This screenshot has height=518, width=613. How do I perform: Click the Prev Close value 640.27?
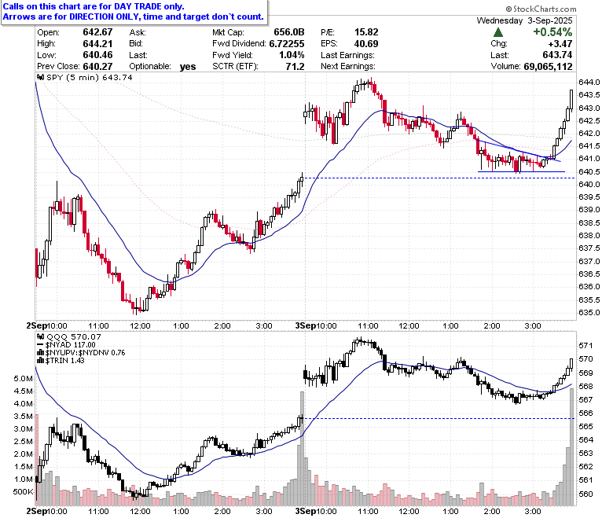click(x=97, y=67)
